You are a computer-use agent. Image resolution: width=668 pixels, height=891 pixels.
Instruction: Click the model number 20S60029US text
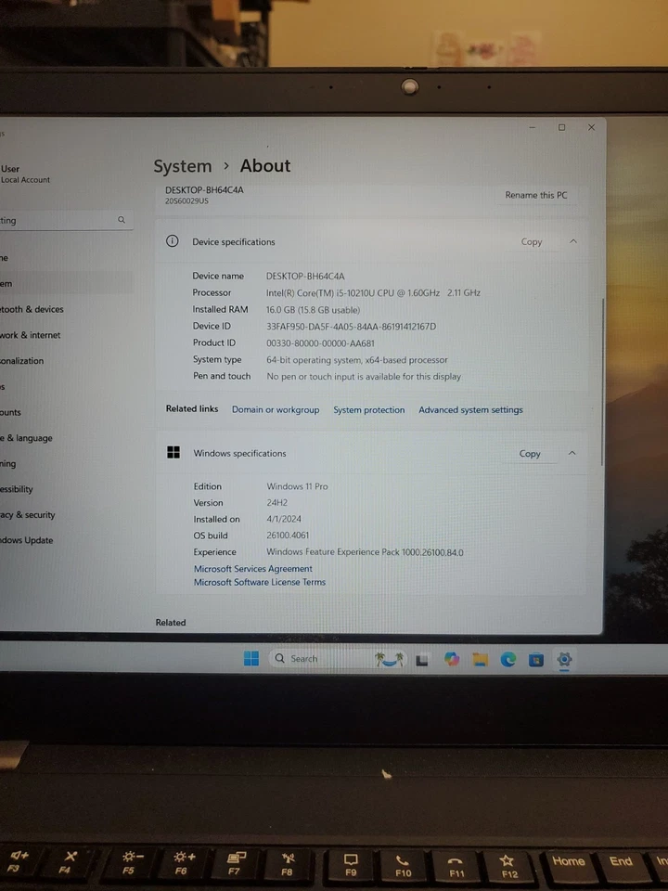(x=186, y=201)
